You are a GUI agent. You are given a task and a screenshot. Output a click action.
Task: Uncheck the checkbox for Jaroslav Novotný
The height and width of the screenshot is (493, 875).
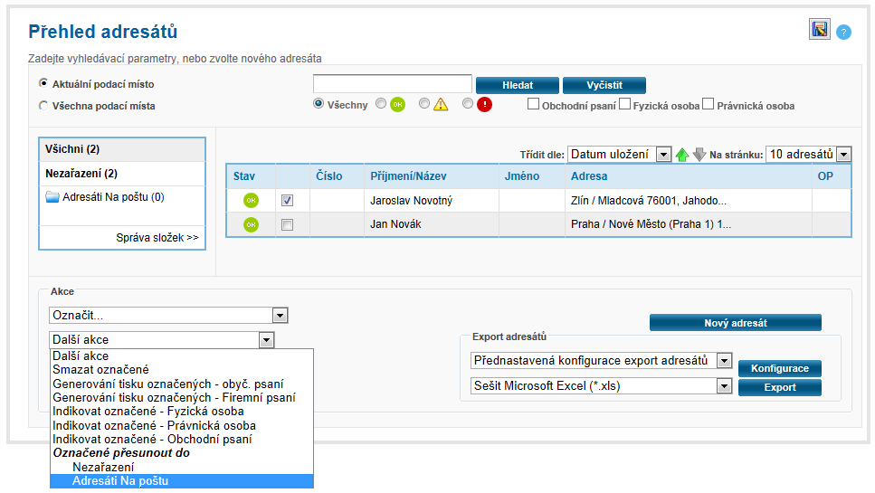coord(287,200)
